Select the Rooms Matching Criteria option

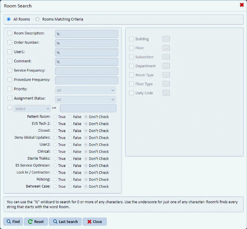point(38,19)
